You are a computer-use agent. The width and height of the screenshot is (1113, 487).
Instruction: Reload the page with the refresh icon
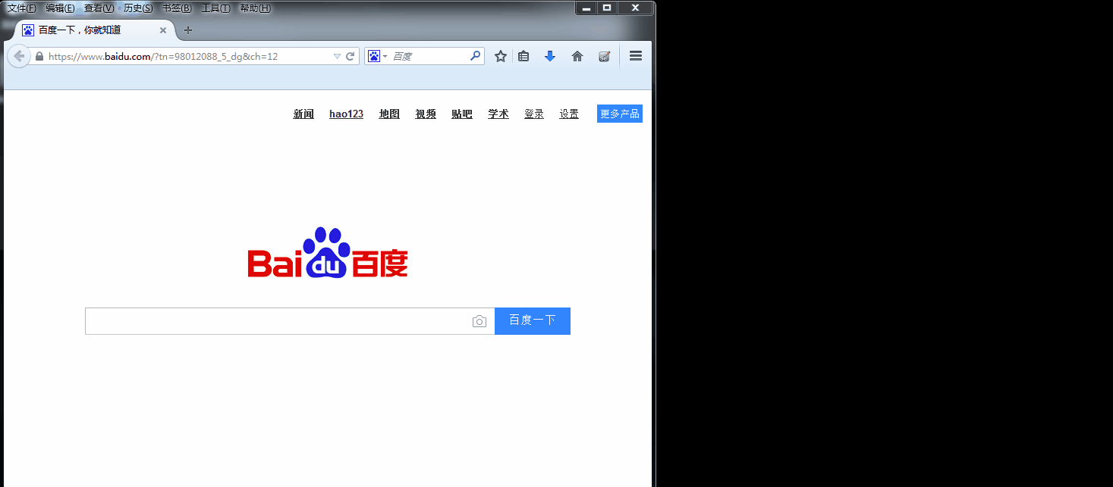(351, 56)
